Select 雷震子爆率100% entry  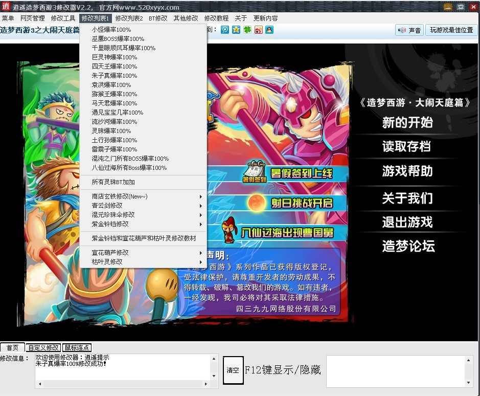tap(143, 149)
